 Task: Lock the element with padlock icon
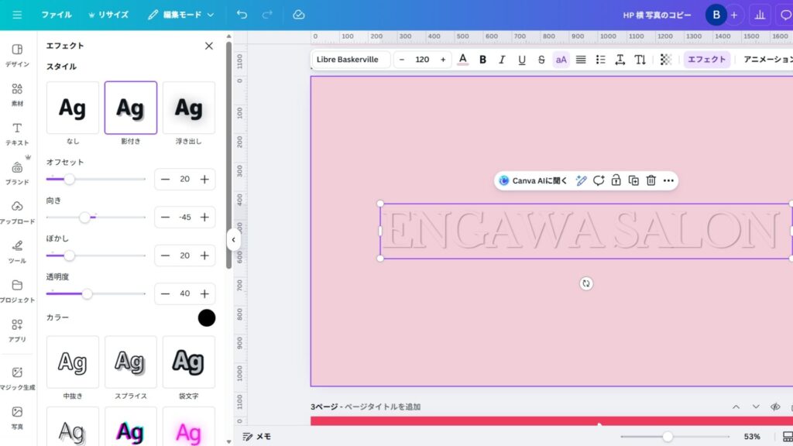click(616, 180)
